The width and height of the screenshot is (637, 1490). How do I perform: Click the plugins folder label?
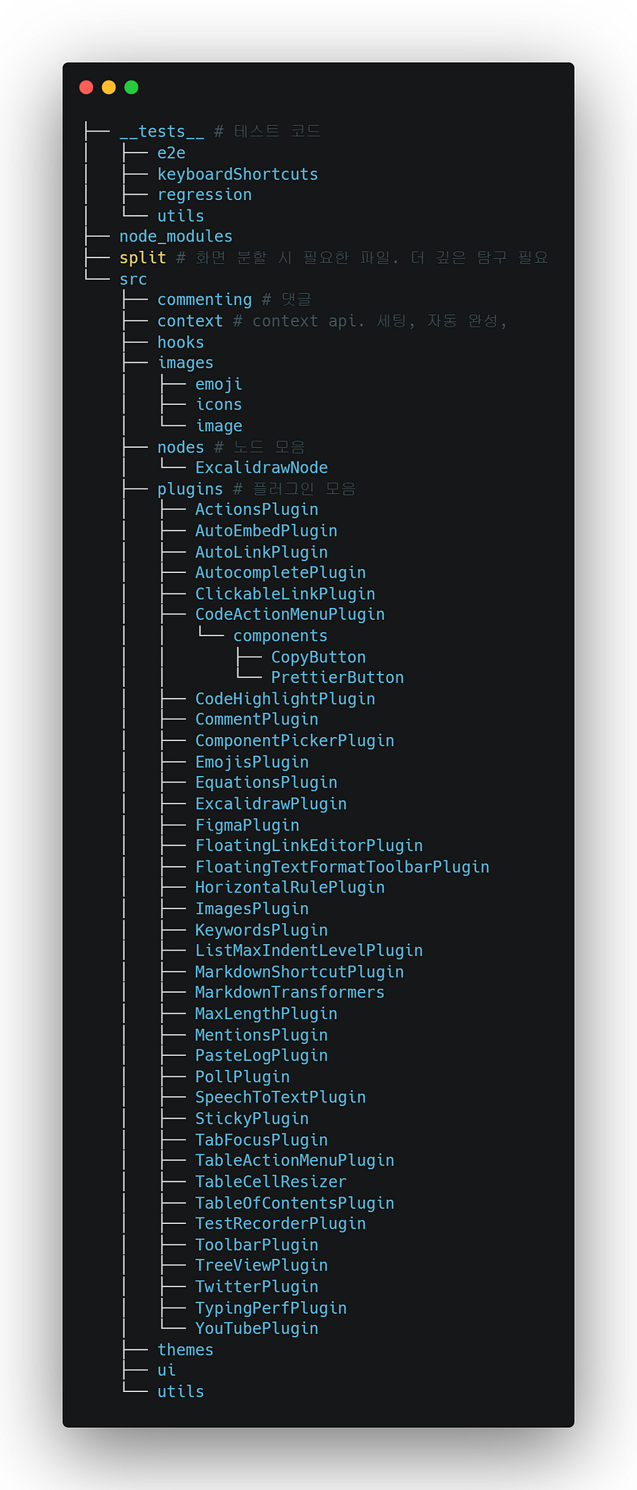pyautogui.click(x=190, y=489)
